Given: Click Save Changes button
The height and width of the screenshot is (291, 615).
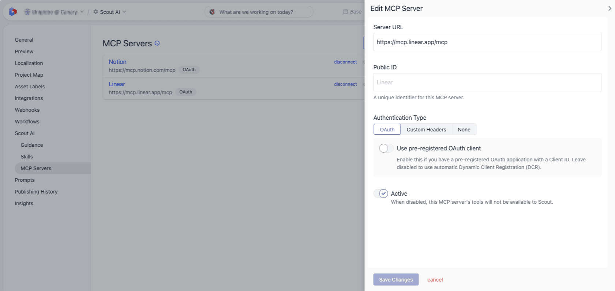Looking at the screenshot, I should 396,280.
